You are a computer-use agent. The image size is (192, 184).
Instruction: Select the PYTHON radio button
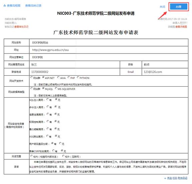pos(78,77)
